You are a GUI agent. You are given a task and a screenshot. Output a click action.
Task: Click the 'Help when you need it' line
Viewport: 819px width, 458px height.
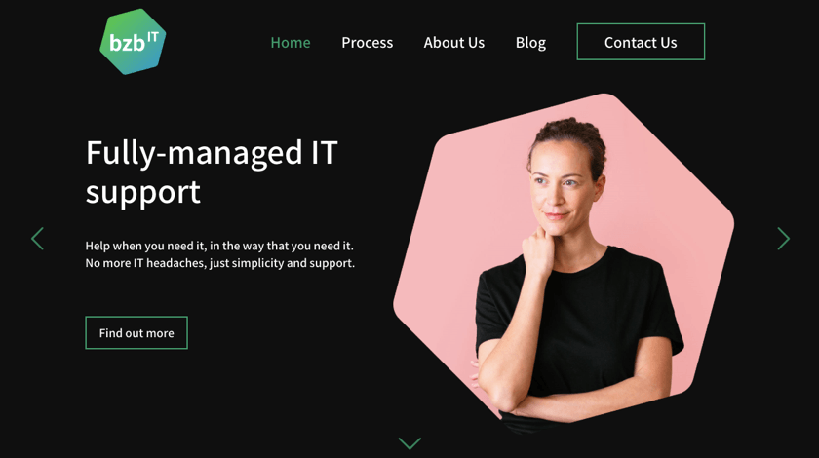point(219,246)
